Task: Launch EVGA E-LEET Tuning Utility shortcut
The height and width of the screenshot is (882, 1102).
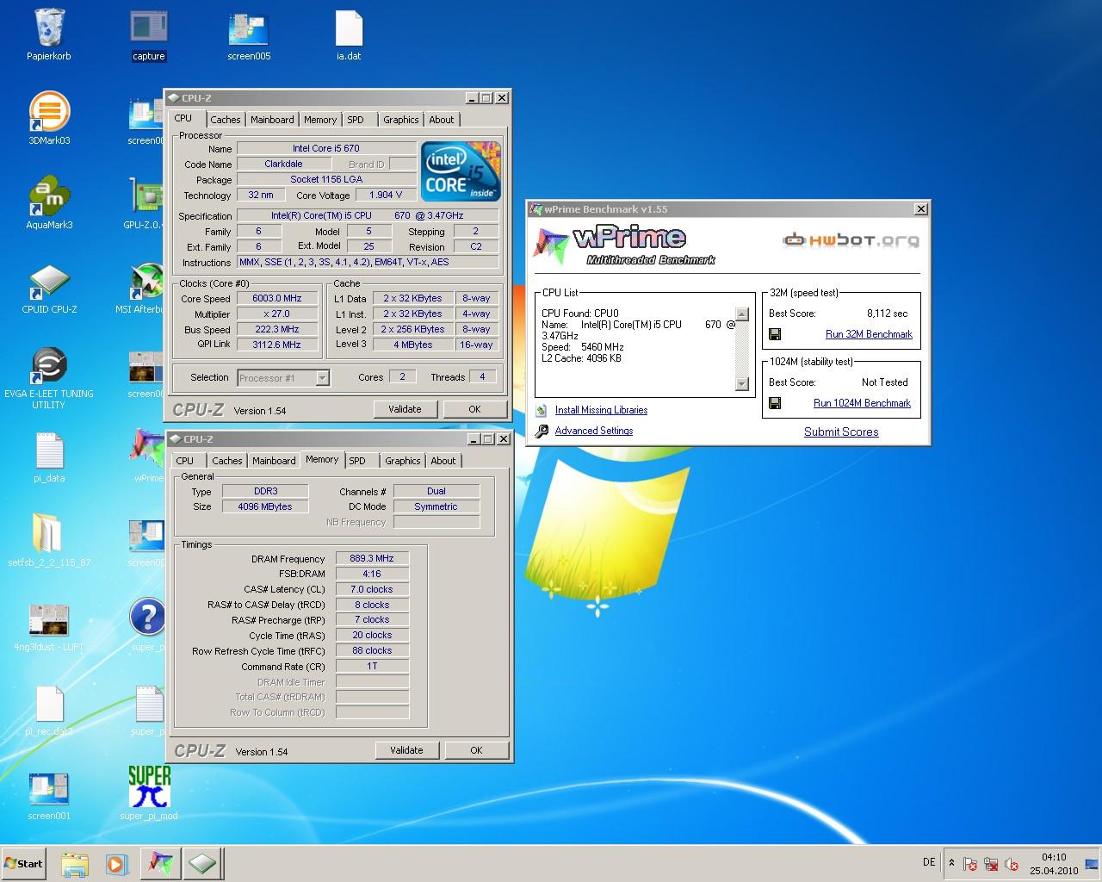Action: tap(49, 377)
